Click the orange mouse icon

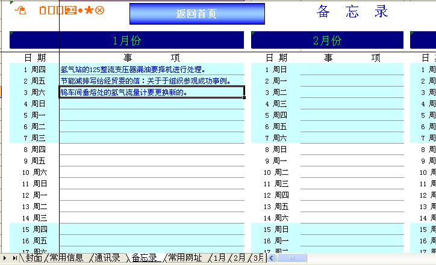pos(20,10)
